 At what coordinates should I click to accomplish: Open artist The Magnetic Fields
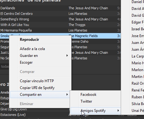pos(83,36)
